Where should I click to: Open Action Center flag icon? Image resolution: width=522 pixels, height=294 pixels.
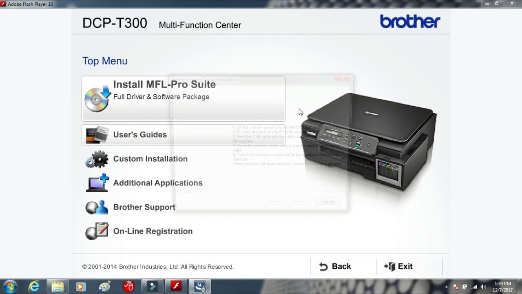(456, 287)
